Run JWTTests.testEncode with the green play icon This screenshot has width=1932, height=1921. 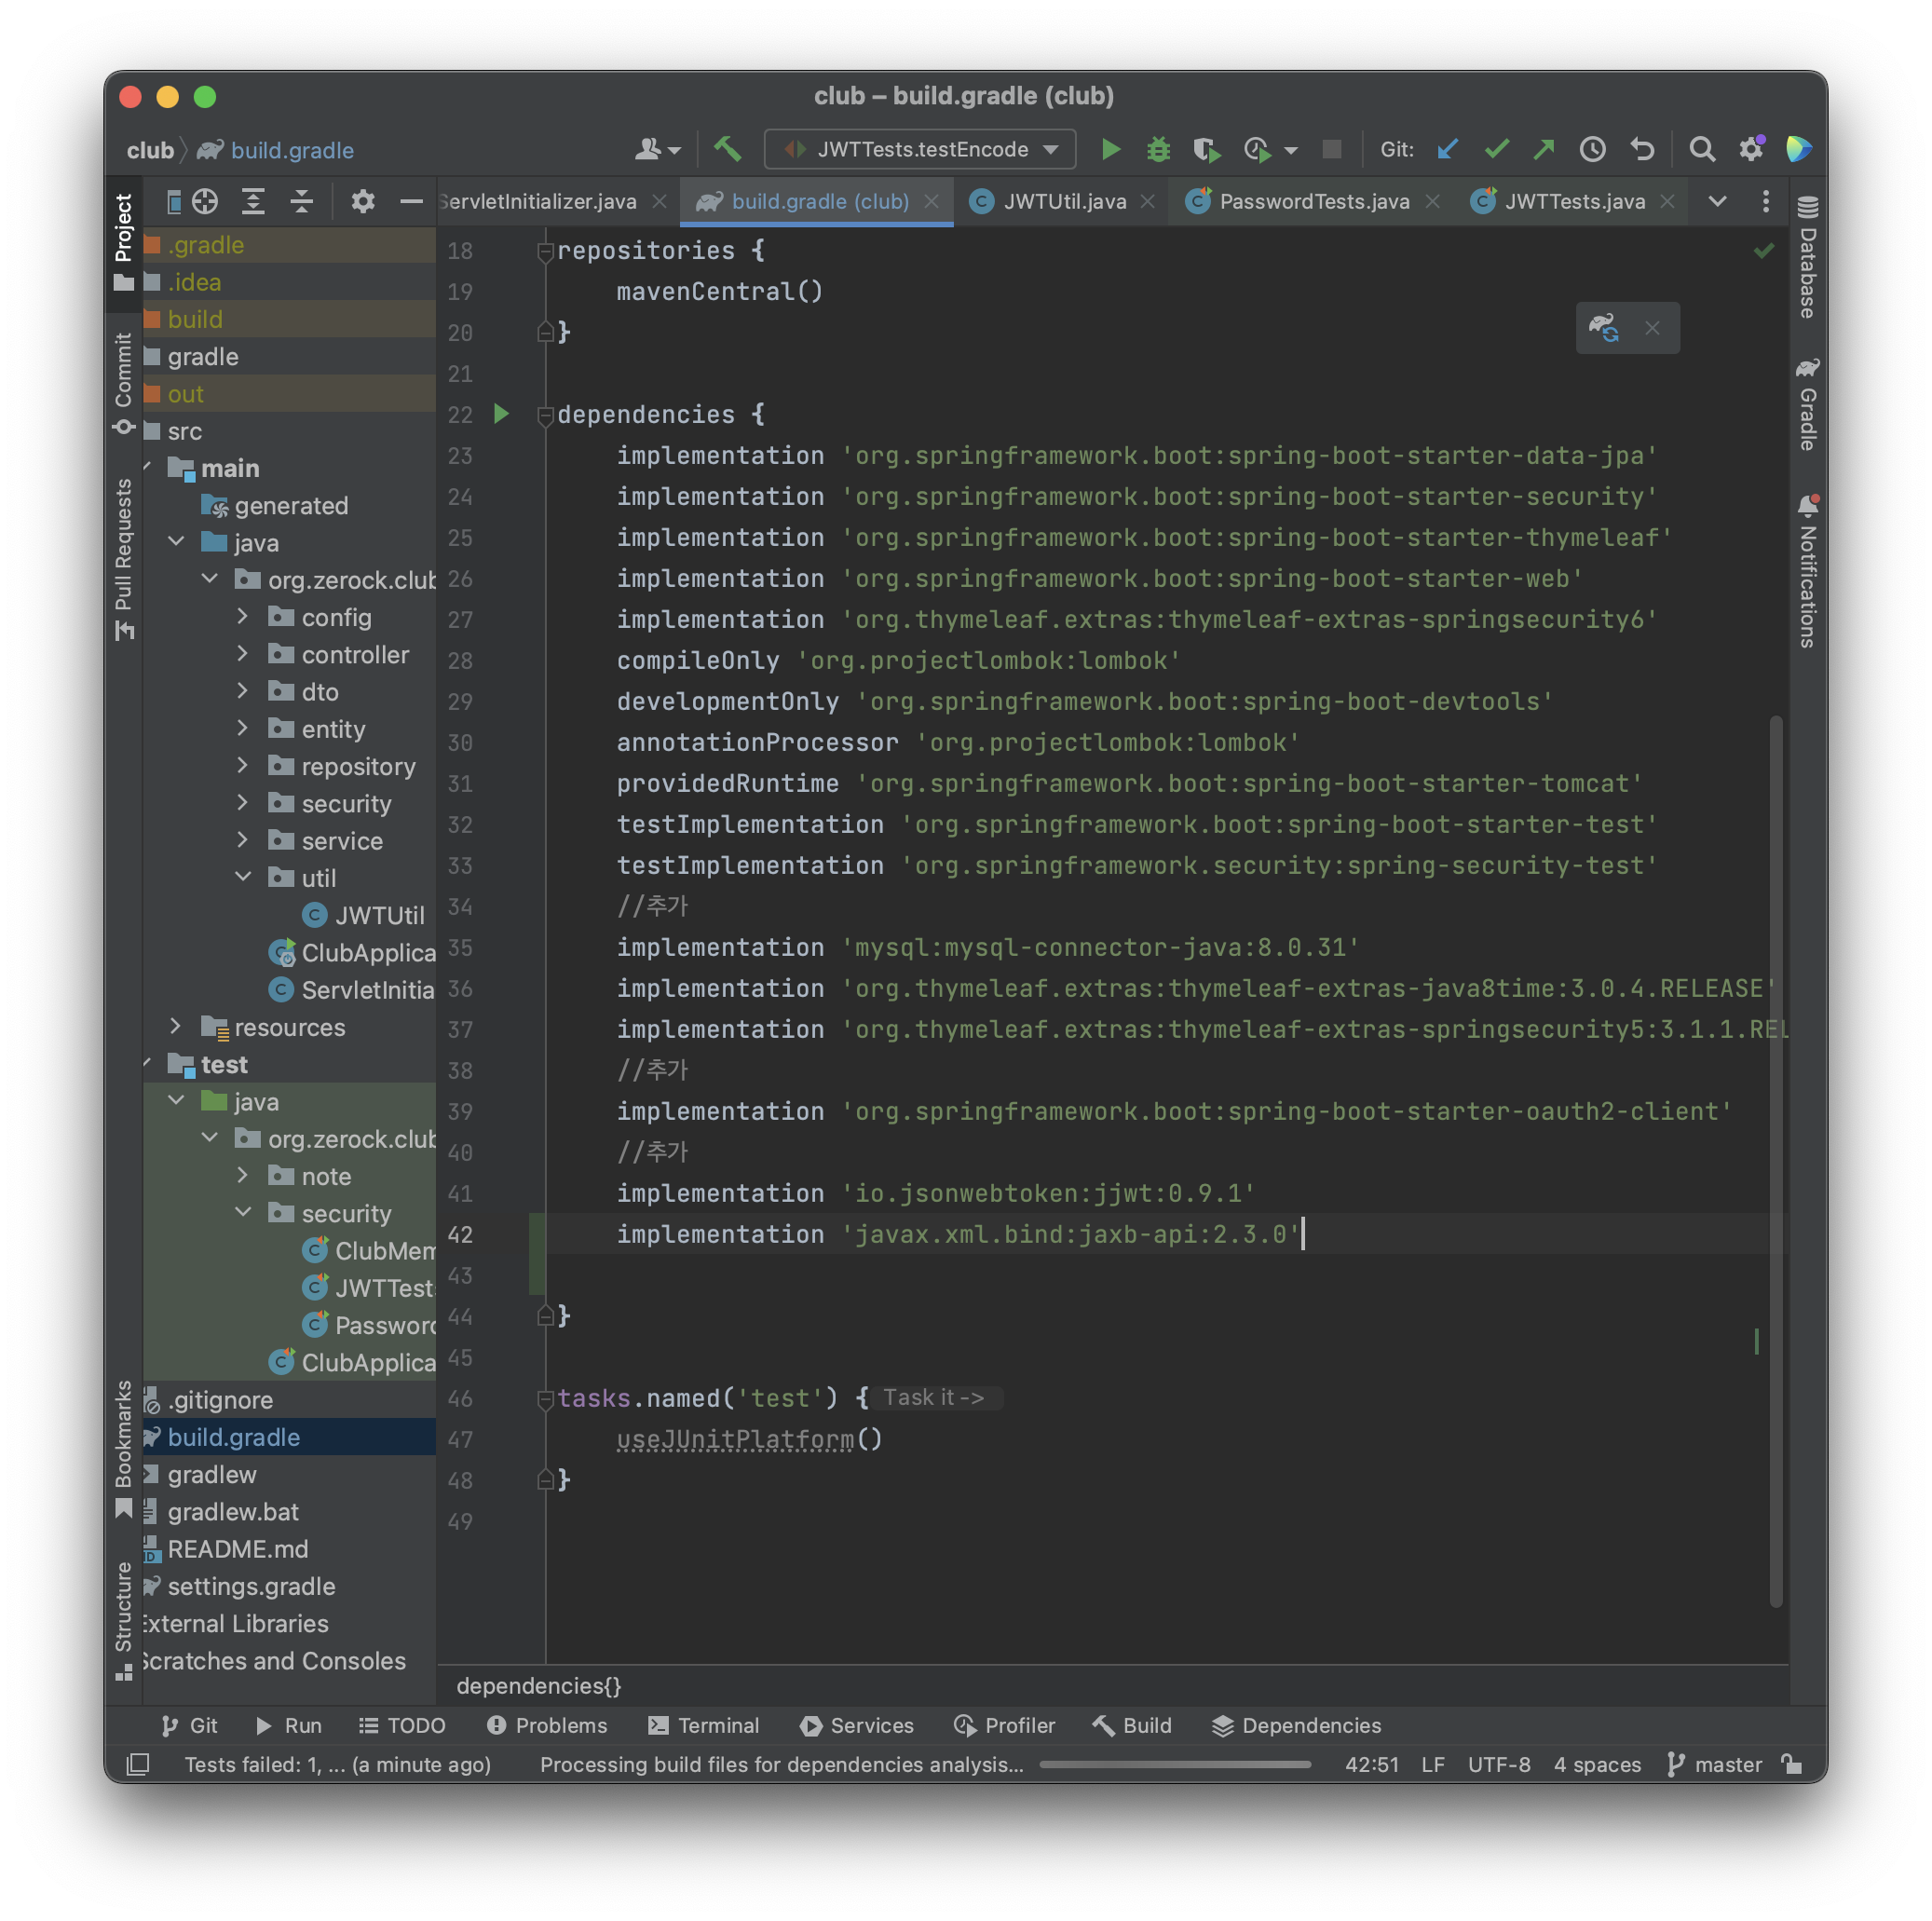click(x=1110, y=150)
